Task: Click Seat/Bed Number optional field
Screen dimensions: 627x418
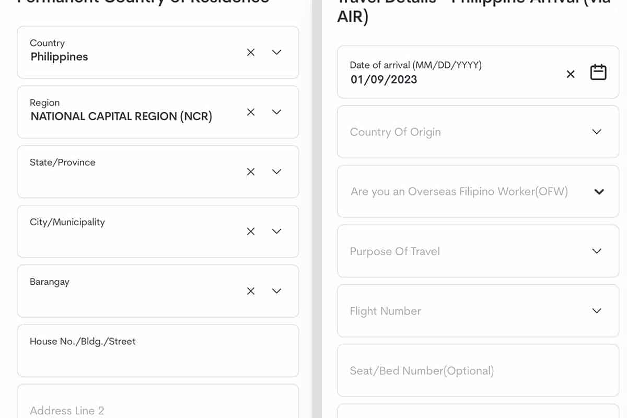Action: pyautogui.click(x=470, y=370)
